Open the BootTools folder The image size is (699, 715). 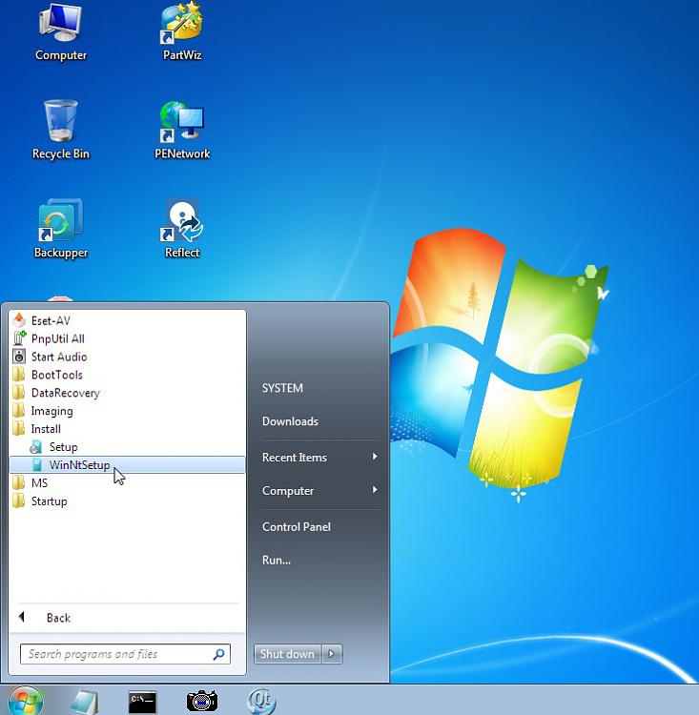(127, 375)
